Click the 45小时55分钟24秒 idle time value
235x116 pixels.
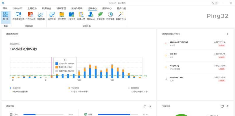[80, 92]
